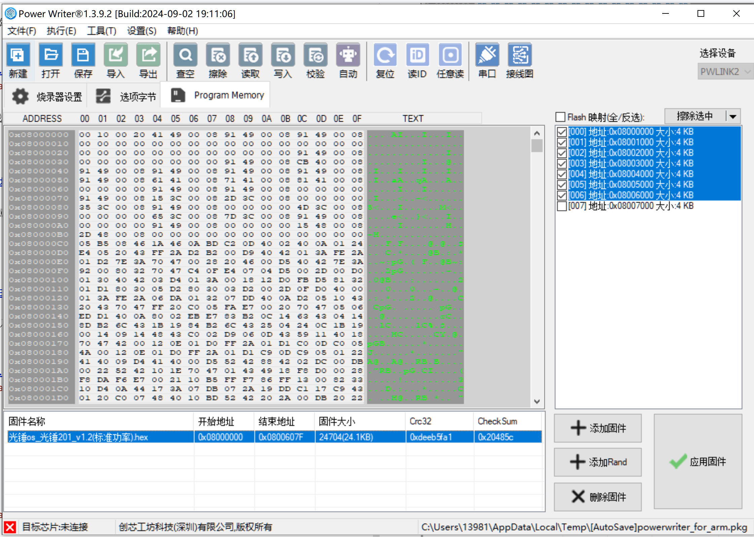Screen dimensions: 754x537
Task: Click the 添加固件 button
Action: 598,428
